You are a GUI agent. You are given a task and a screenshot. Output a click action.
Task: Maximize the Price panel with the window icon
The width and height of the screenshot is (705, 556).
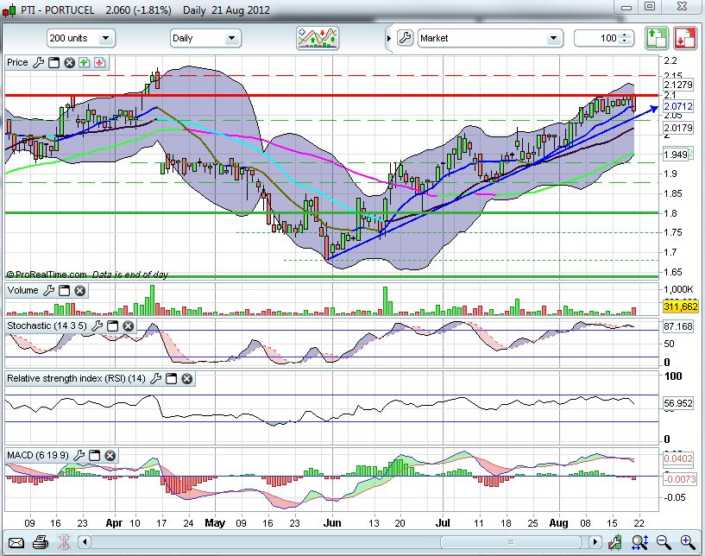[54, 62]
